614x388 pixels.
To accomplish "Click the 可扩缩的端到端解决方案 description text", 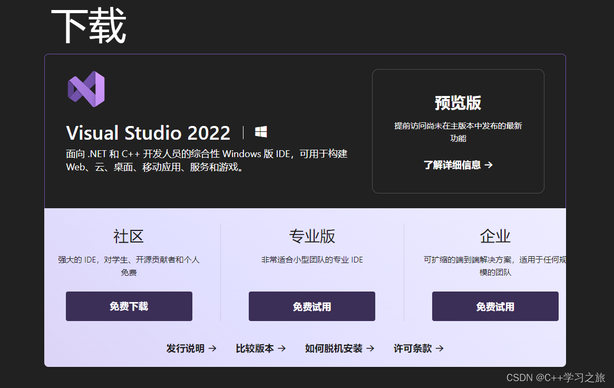I will (x=495, y=266).
